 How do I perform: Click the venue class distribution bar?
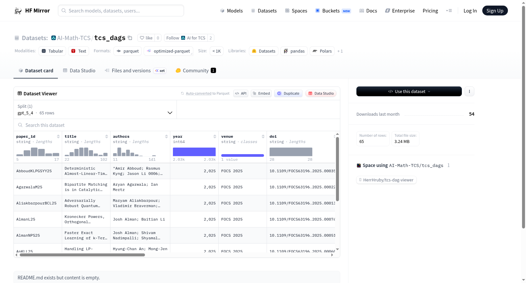click(243, 155)
